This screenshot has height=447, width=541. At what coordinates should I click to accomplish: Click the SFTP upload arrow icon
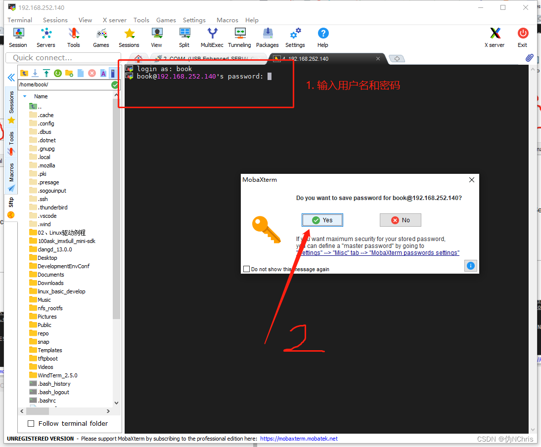(x=46, y=73)
